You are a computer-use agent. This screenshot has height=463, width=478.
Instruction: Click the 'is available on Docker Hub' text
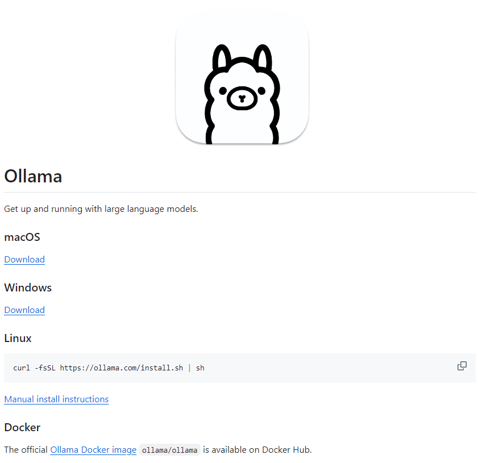tap(257, 450)
